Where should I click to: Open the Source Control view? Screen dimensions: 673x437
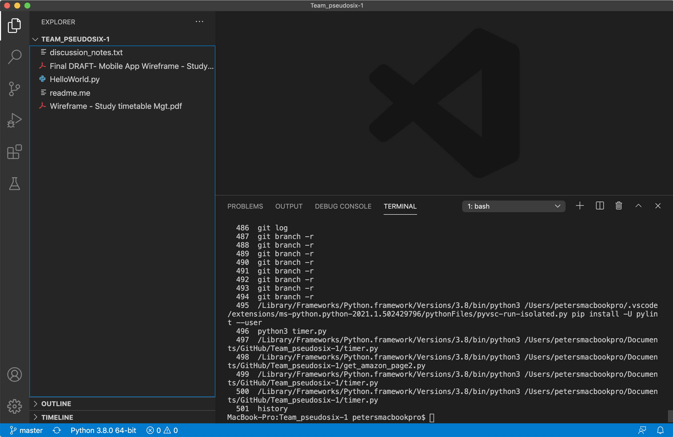14,89
